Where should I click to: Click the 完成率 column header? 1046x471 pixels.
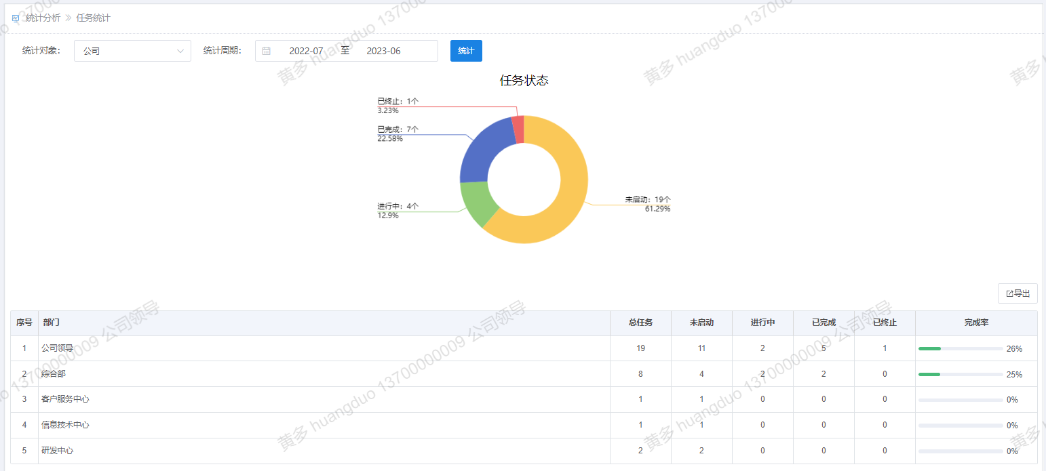tap(976, 323)
